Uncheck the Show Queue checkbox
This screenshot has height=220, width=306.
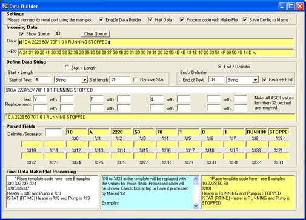click(22, 33)
